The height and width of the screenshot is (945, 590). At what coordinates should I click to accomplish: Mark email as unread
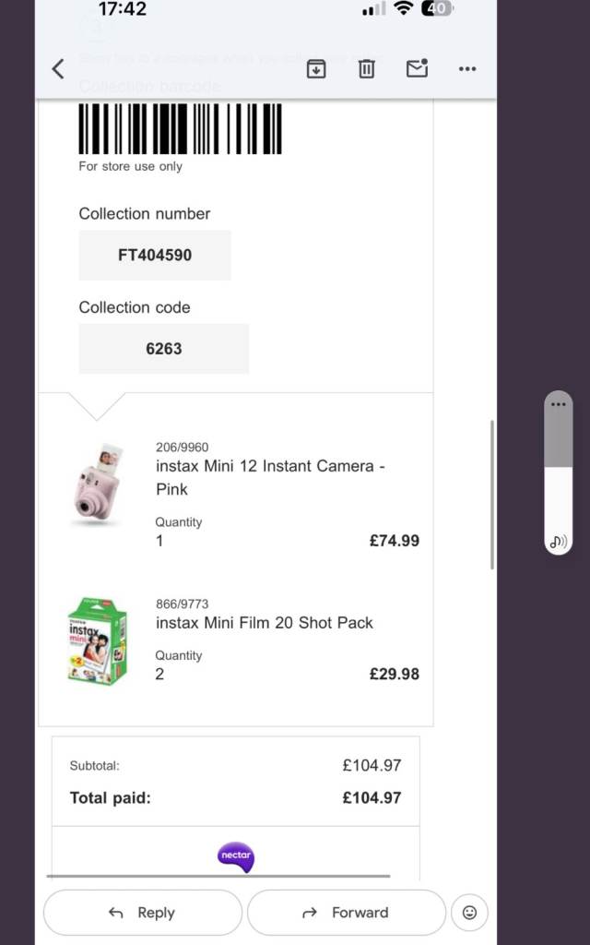tap(417, 68)
